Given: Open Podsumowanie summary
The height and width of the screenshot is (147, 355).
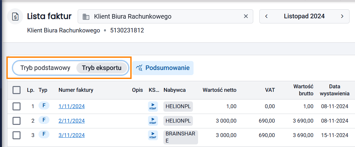Looking at the screenshot, I should click(163, 68).
